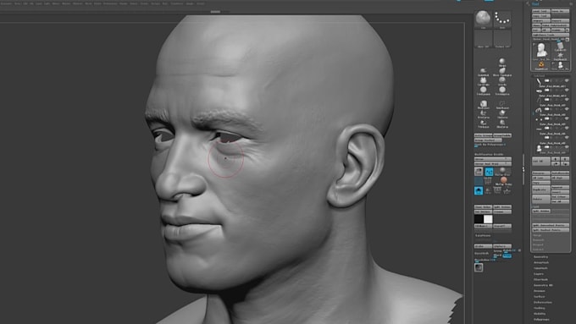Toggle eye icon of second subtool row
This screenshot has height=324, width=576.
coord(567,91)
